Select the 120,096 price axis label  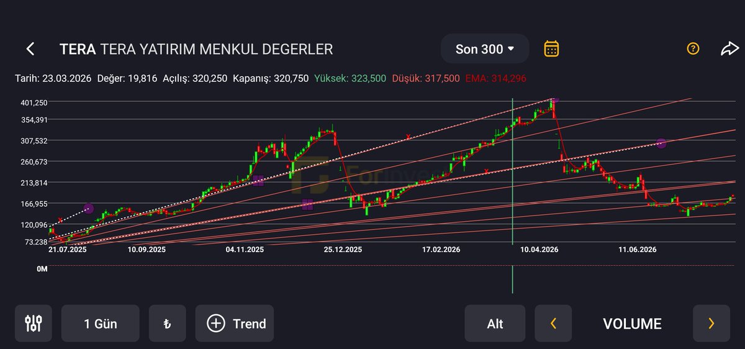[x=34, y=225]
